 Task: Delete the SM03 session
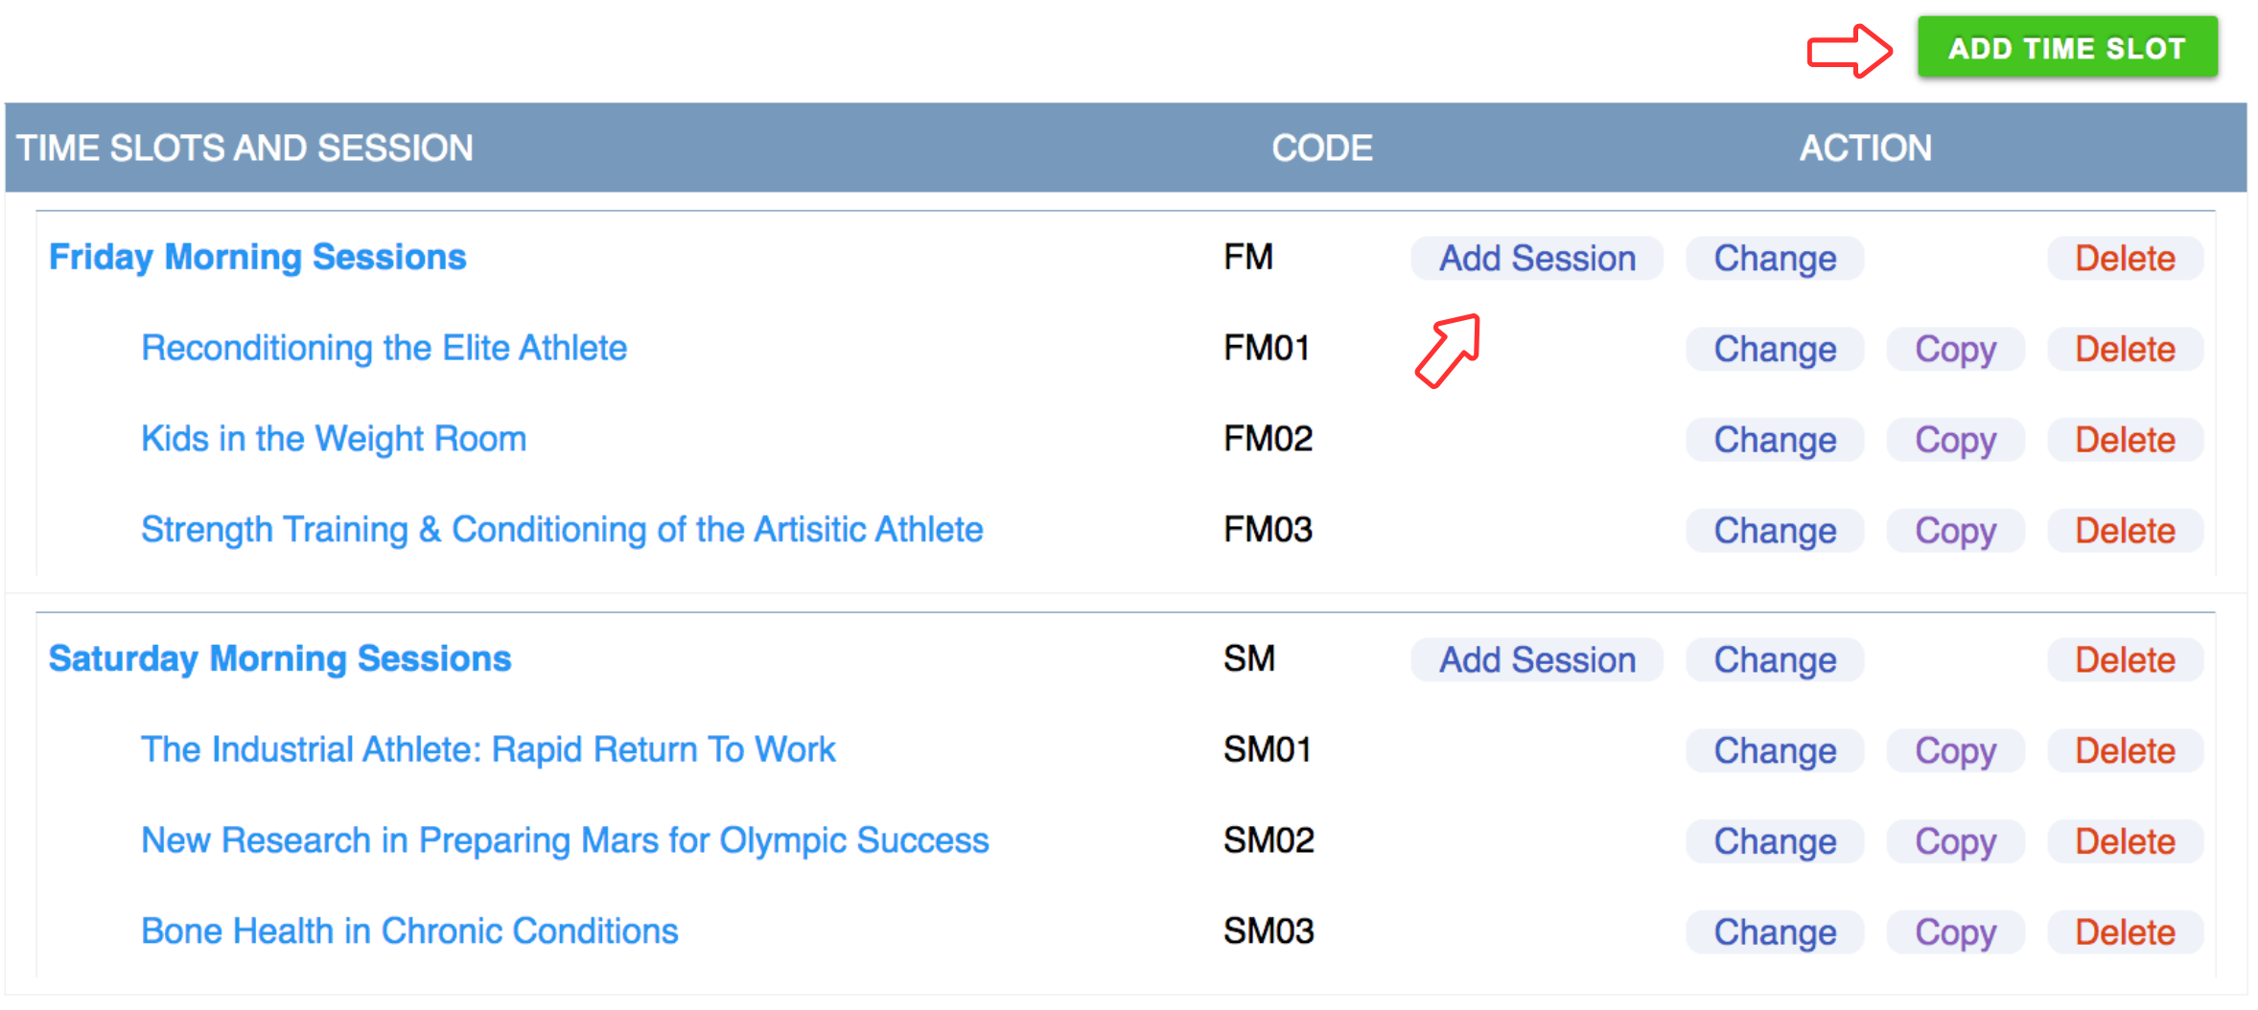pyautogui.click(x=2124, y=932)
